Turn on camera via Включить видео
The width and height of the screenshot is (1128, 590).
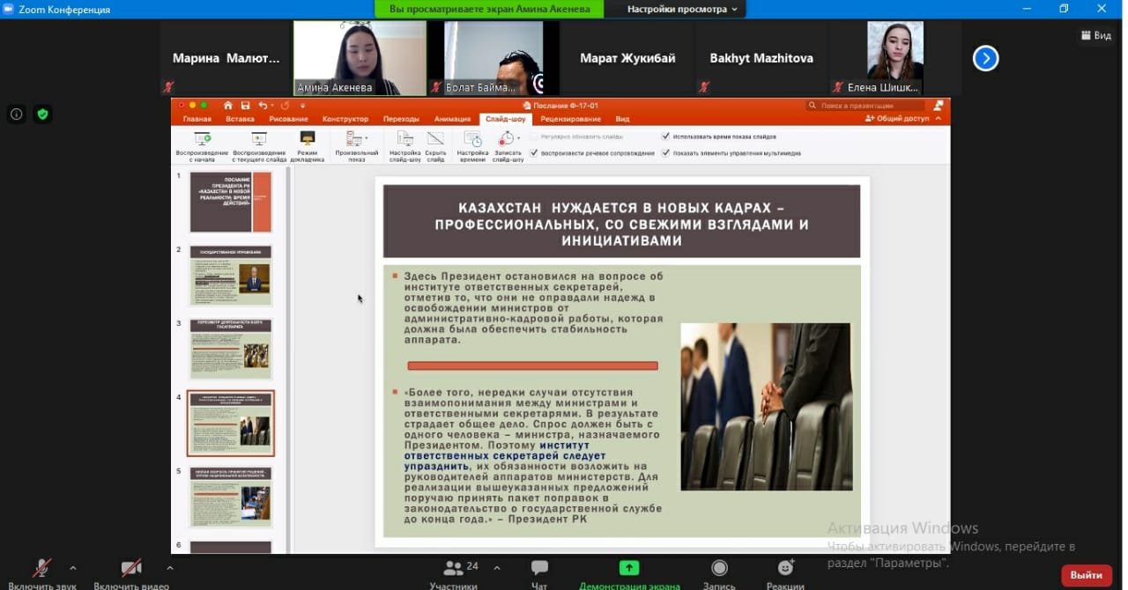[x=130, y=570]
